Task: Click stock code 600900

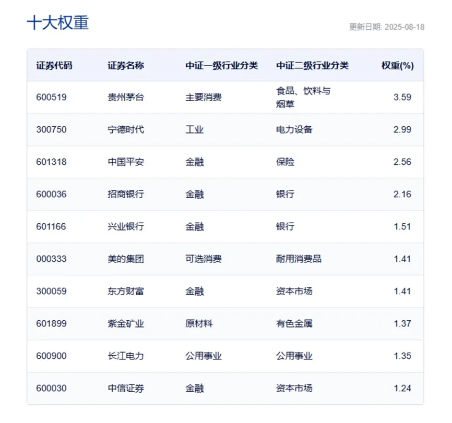Action: point(51,356)
